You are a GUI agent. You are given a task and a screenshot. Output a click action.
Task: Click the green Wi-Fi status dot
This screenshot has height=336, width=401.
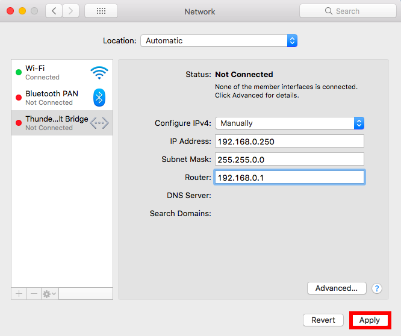pyautogui.click(x=19, y=72)
